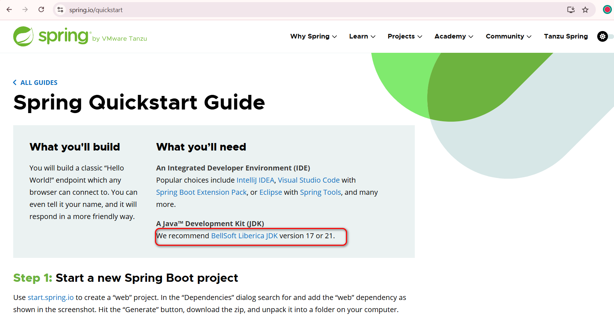Open the Eclipse link
Image resolution: width=614 pixels, height=326 pixels.
(x=271, y=192)
